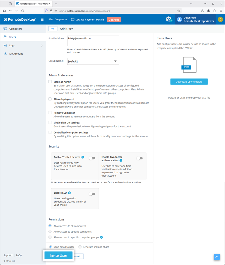This screenshot has height=265, width=225.
Task: Click the deployment package icon in header
Action: (x=169, y=20)
